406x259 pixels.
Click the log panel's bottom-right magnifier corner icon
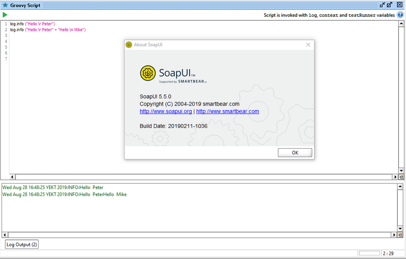tap(401, 235)
